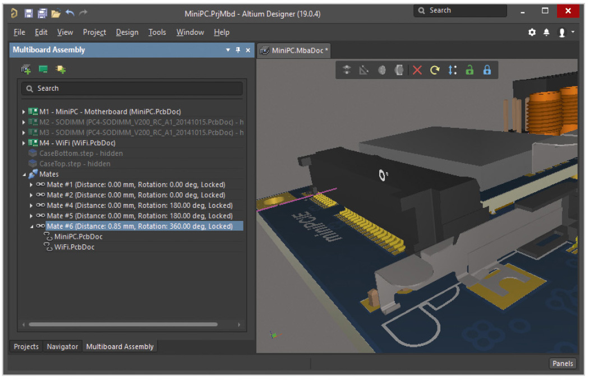589x380 pixels.
Task: Click the blue offset distance arrows icon
Action: pyautogui.click(x=452, y=70)
